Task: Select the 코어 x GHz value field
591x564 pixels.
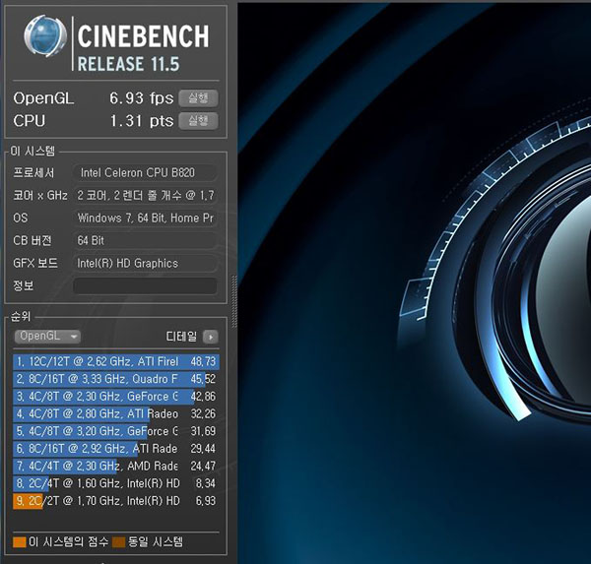Action: (145, 196)
